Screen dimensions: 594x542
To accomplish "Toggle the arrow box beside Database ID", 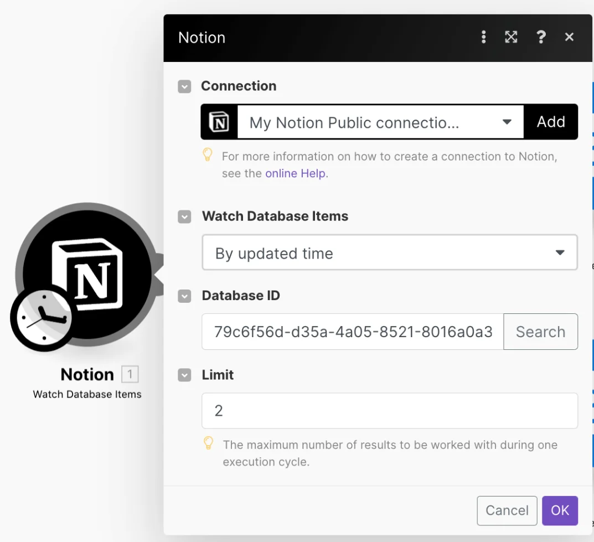I will tap(184, 296).
